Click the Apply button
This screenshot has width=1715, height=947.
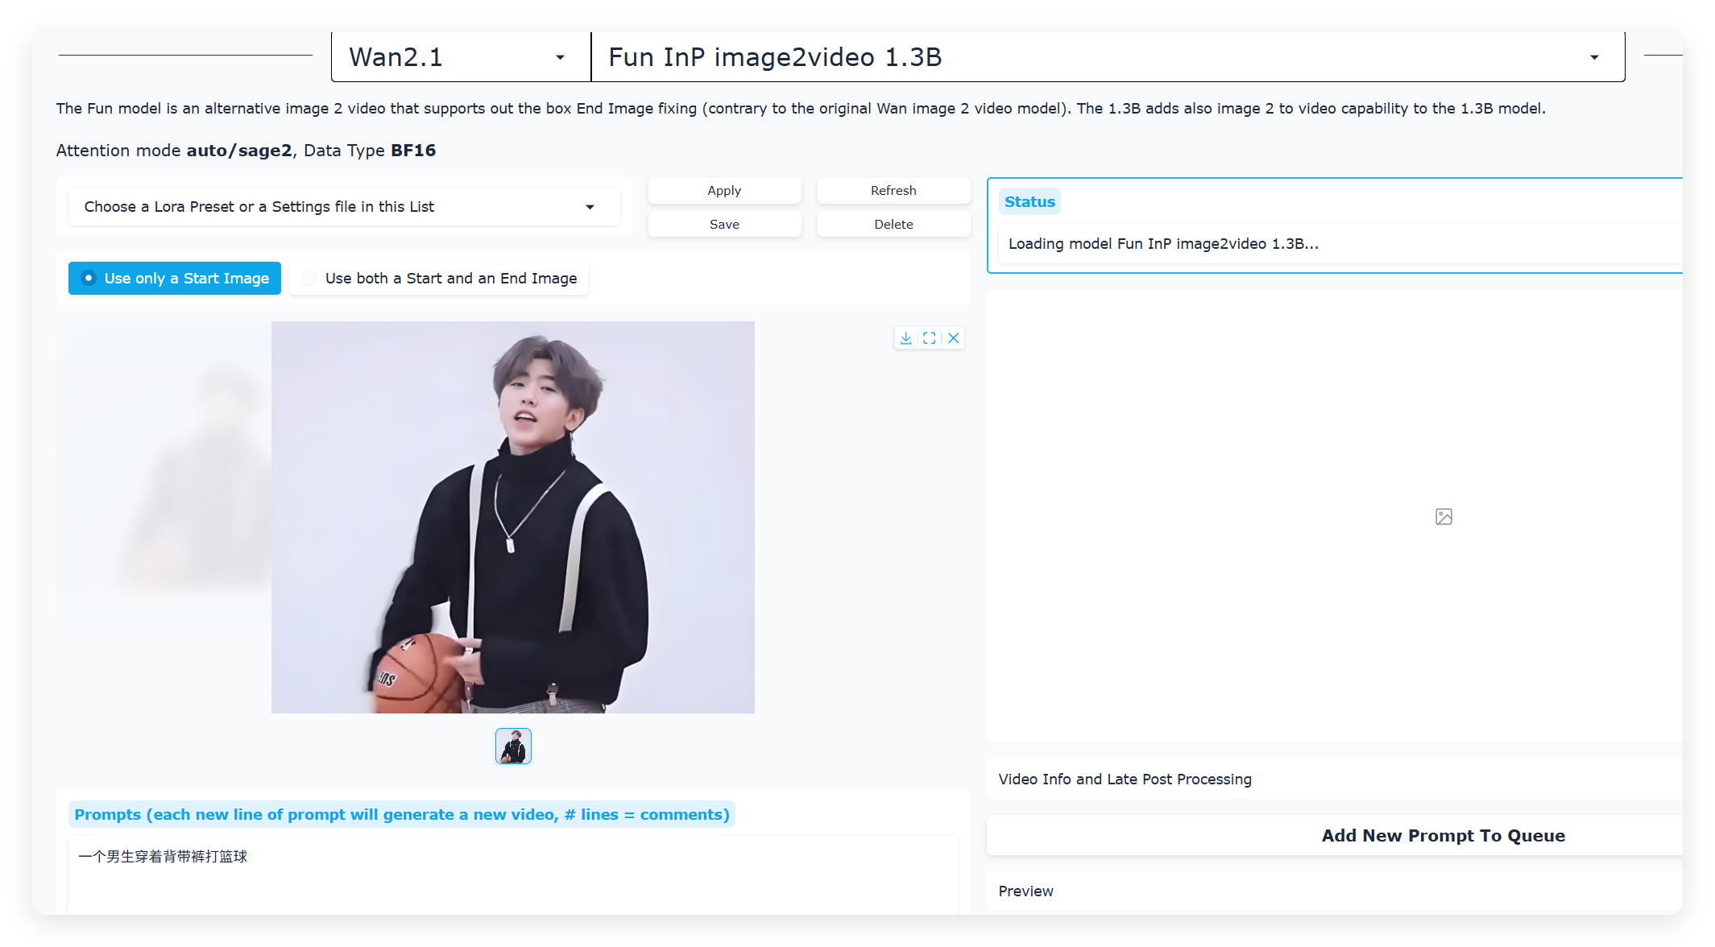(724, 191)
